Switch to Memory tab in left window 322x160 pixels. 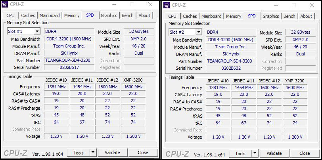pyautogui.click(x=72, y=15)
